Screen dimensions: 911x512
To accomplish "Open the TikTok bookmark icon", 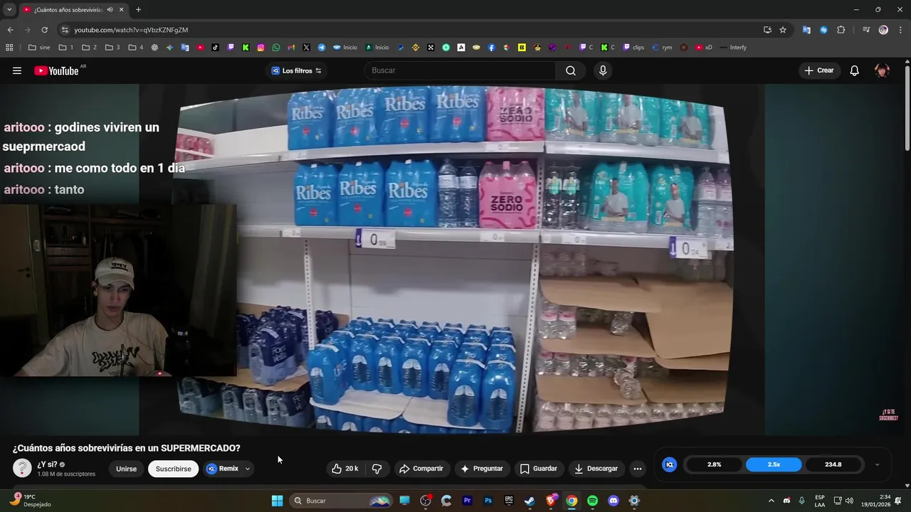I will [216, 48].
